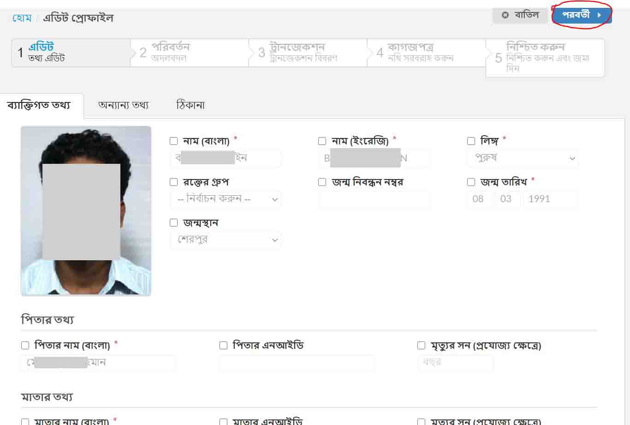Enable the মৃত্যুর সন checkbox under মাতার তথ্য

421,421
